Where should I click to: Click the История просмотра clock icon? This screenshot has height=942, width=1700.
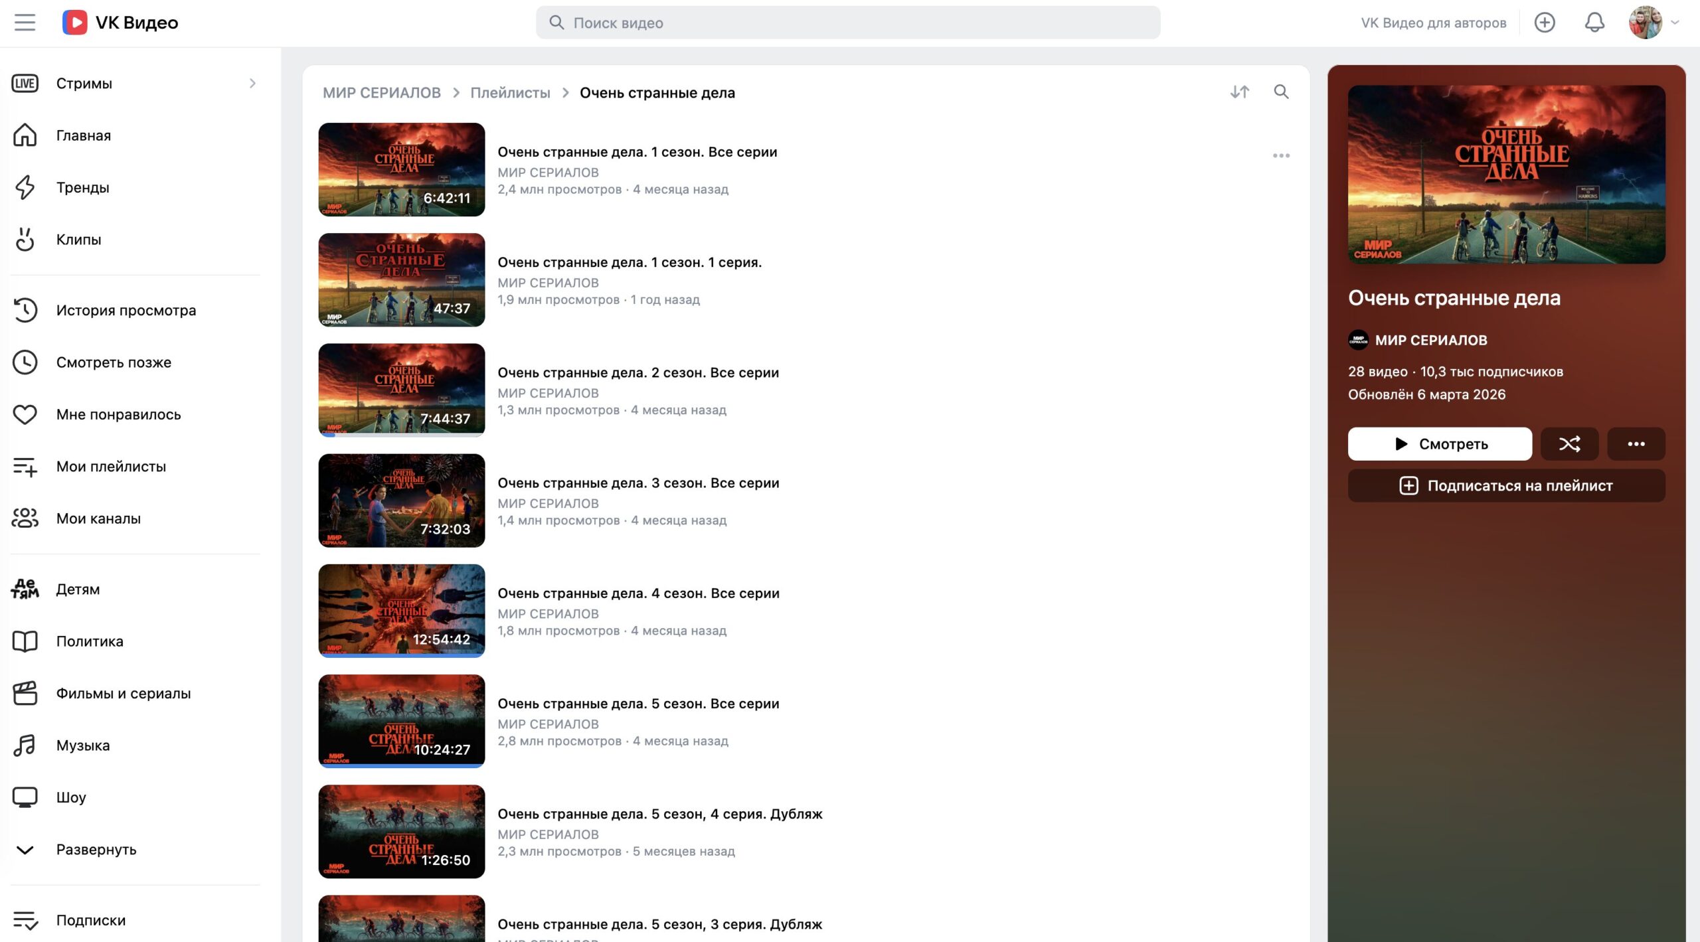tap(25, 310)
